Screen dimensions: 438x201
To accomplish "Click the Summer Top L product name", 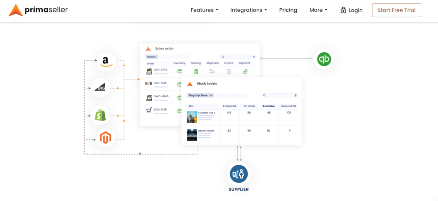I will point(207,113).
